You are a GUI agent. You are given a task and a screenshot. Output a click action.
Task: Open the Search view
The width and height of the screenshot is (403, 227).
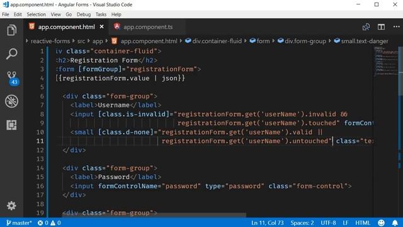pyautogui.click(x=11, y=54)
